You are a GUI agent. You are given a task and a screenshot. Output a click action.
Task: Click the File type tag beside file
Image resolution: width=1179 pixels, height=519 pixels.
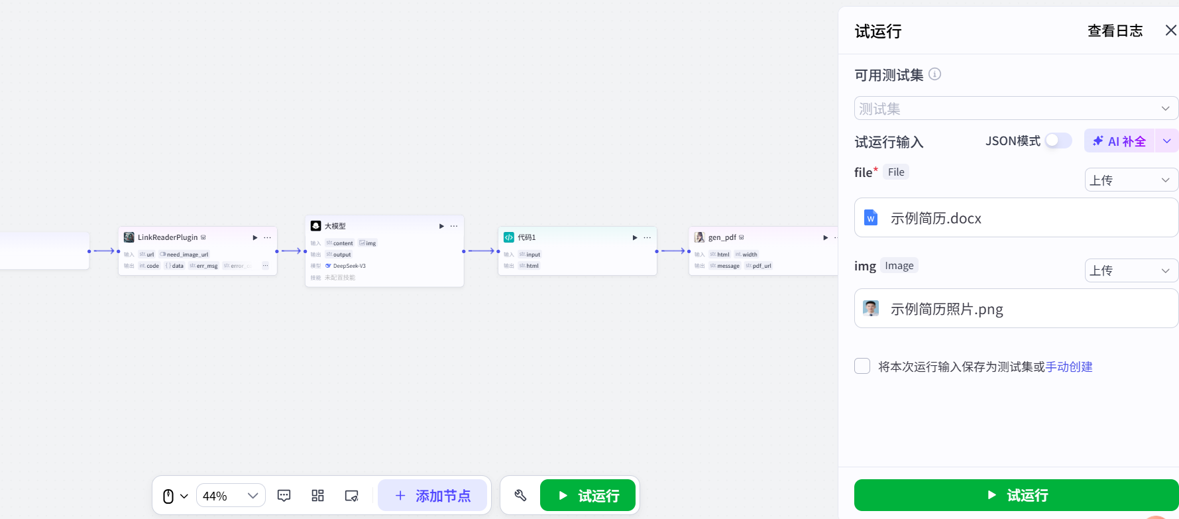[896, 172]
